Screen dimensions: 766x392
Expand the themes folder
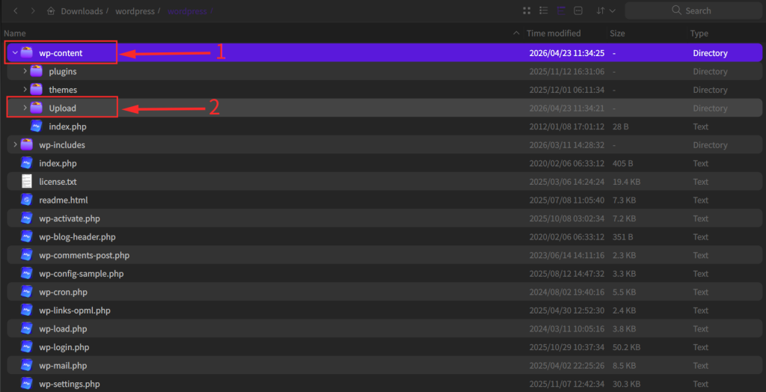click(25, 90)
